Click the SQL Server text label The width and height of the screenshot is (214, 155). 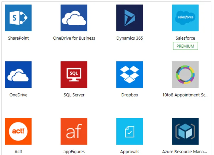click(74, 95)
